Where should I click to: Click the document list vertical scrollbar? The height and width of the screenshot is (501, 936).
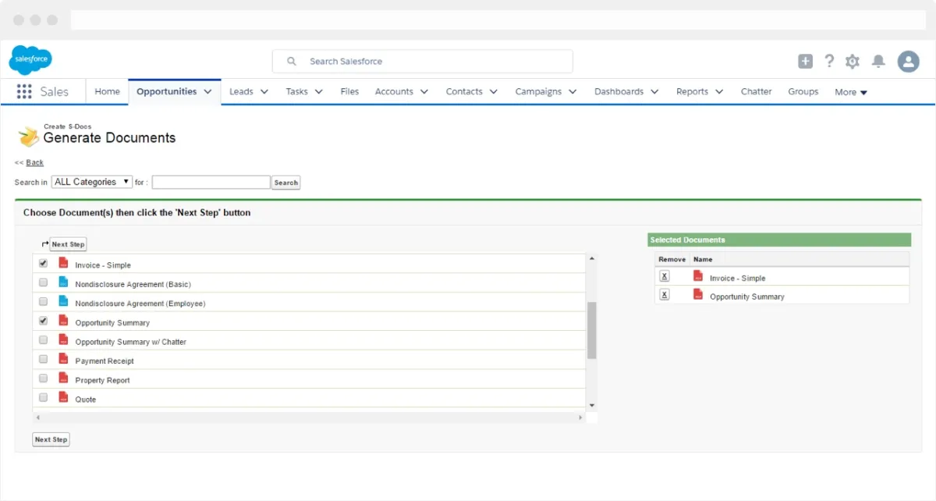(x=591, y=330)
